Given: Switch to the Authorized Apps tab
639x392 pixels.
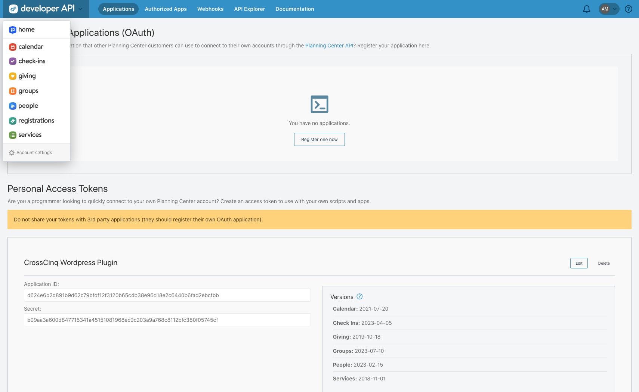Looking at the screenshot, I should (x=166, y=9).
